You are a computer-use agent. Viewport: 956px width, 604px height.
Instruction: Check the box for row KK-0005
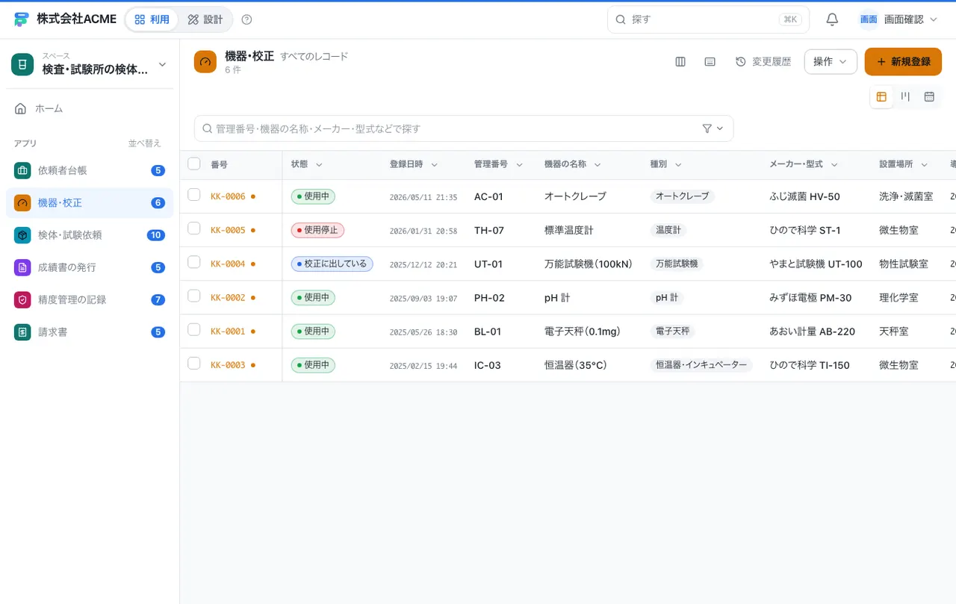coord(194,228)
